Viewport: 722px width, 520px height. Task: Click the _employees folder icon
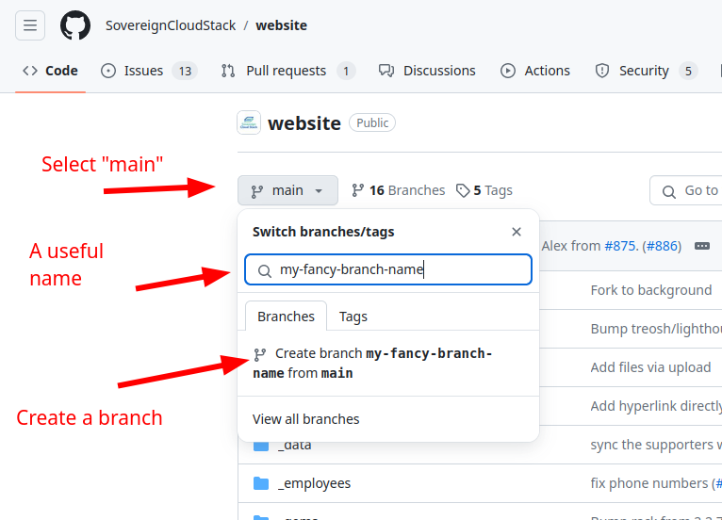(x=261, y=483)
